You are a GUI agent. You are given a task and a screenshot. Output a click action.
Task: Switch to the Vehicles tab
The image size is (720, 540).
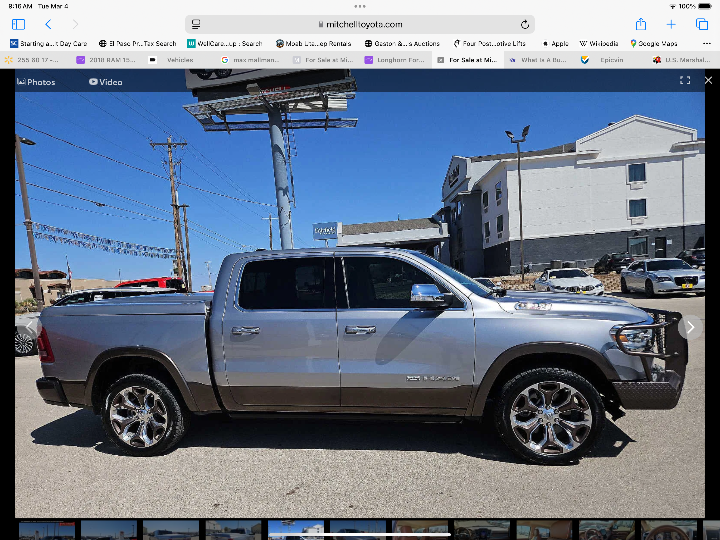180,60
